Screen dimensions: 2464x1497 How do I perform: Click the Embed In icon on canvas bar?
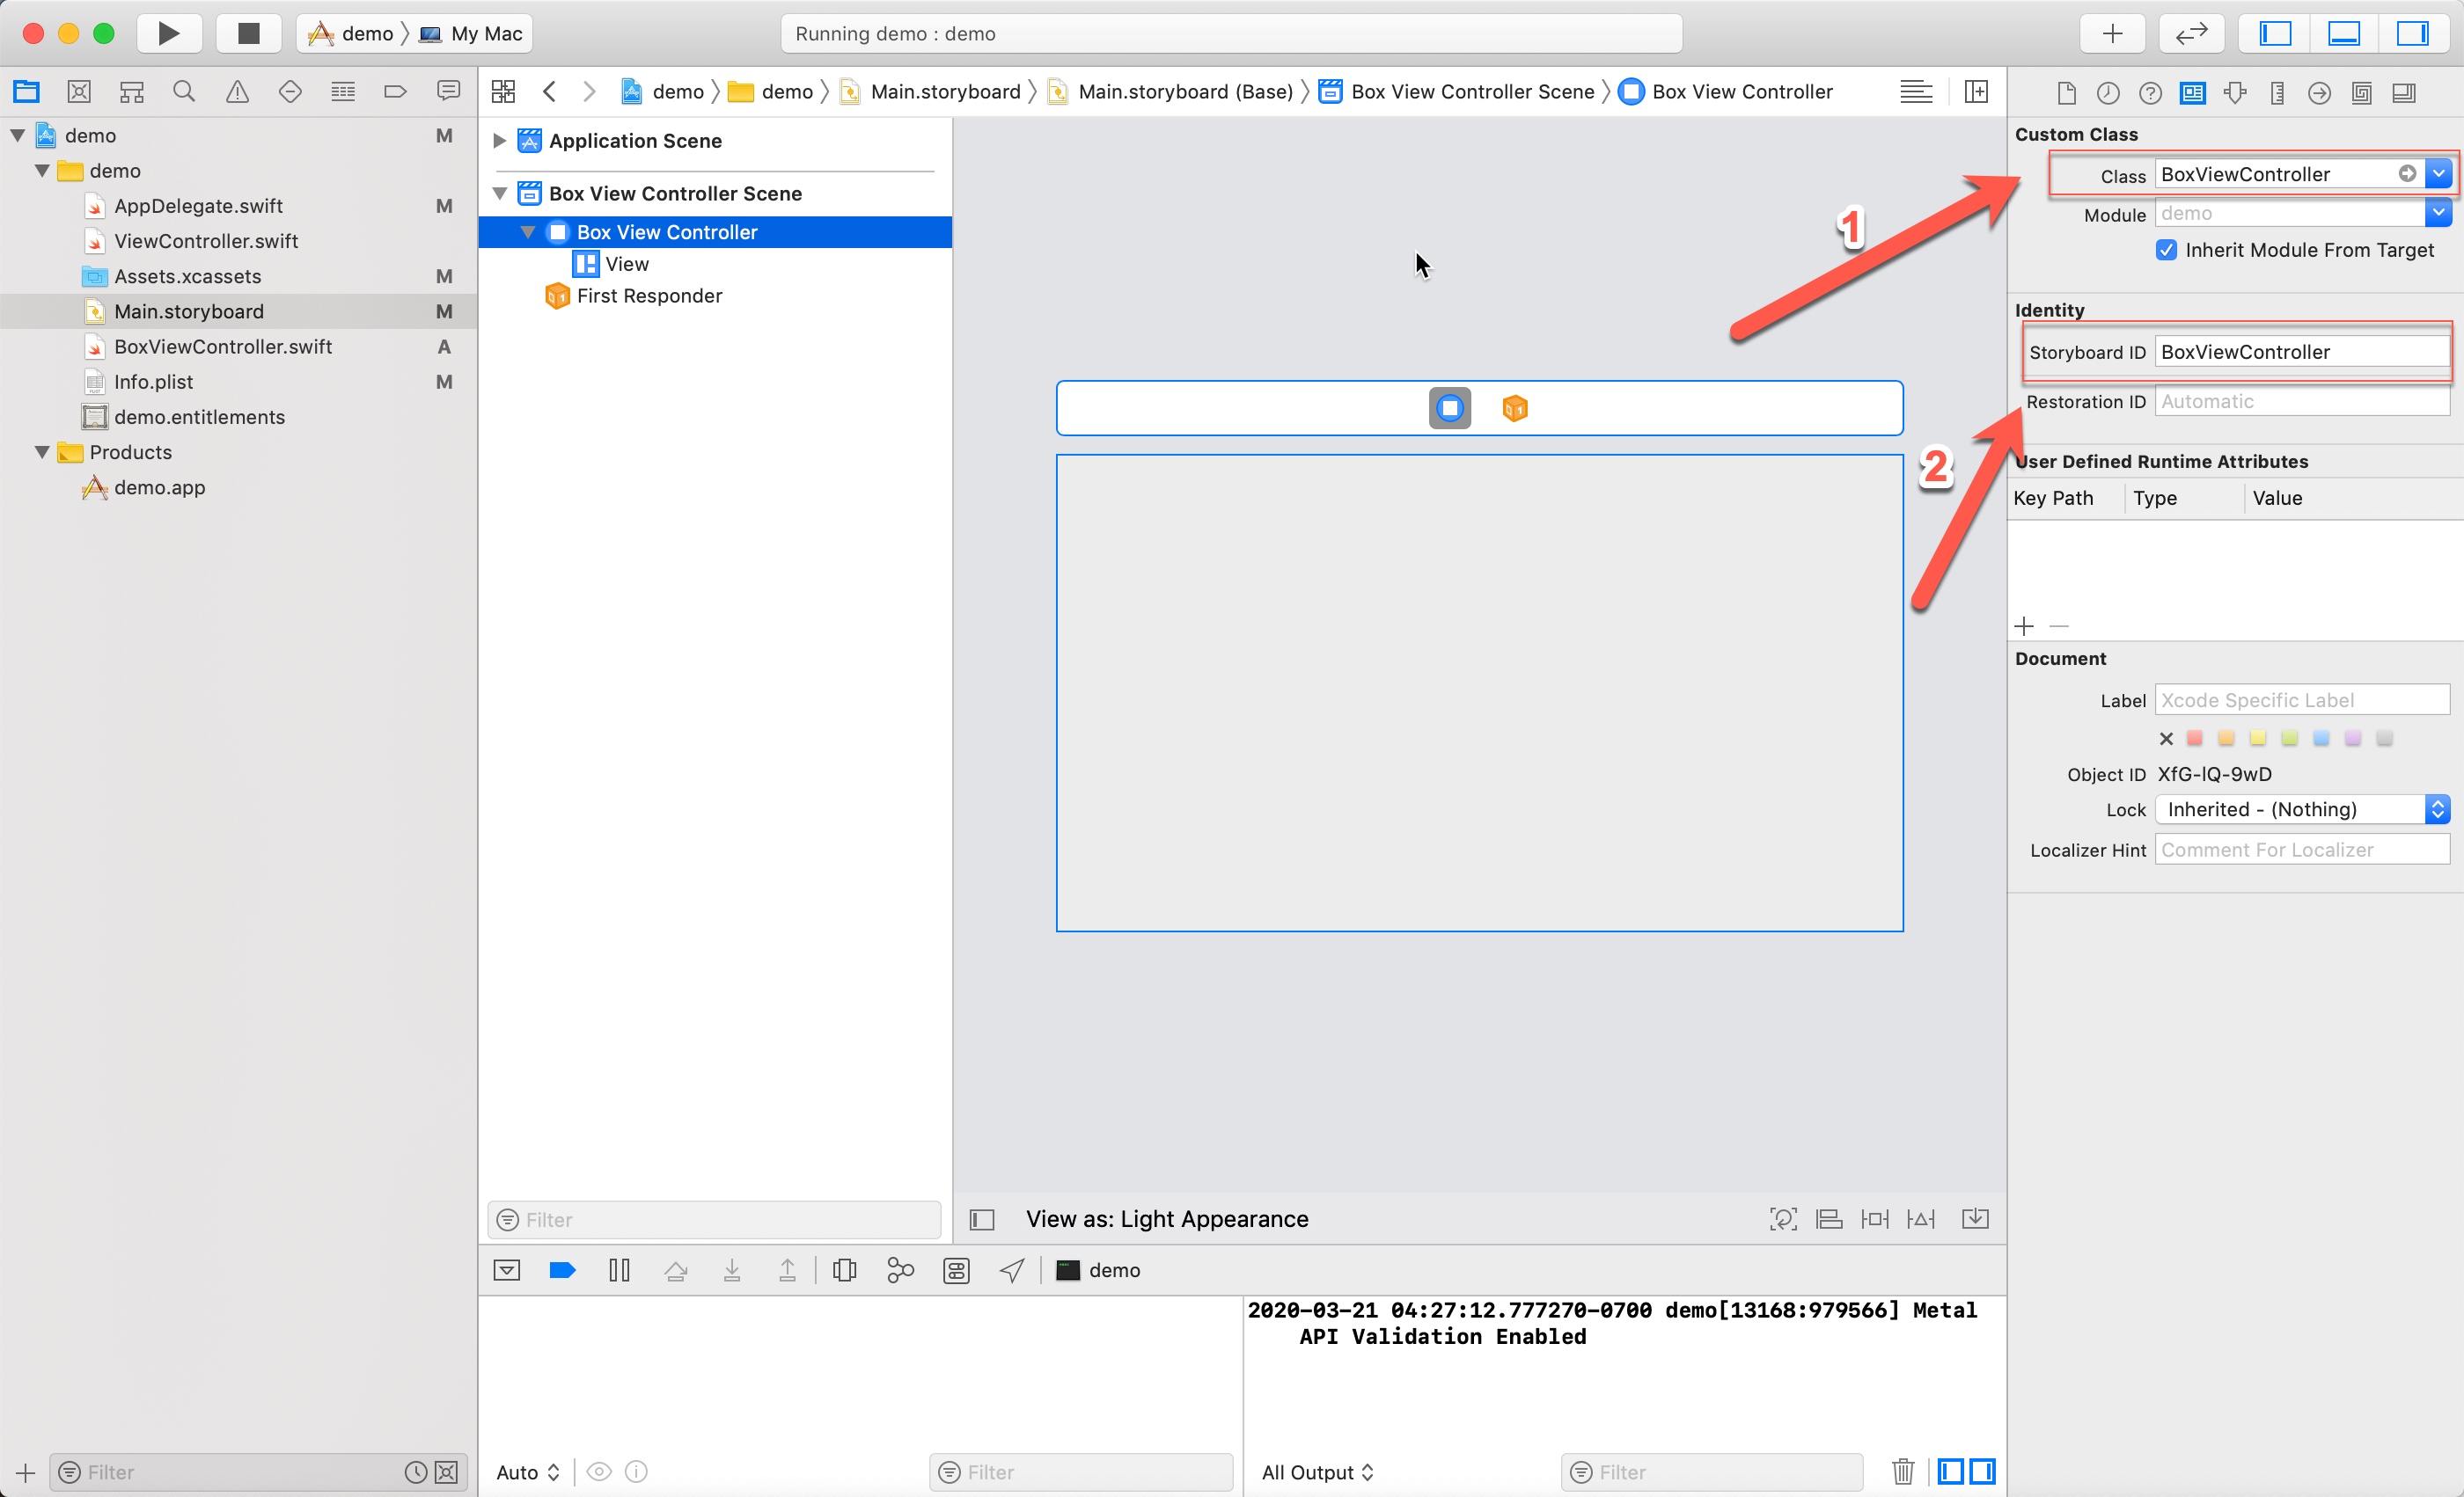(x=1975, y=1218)
